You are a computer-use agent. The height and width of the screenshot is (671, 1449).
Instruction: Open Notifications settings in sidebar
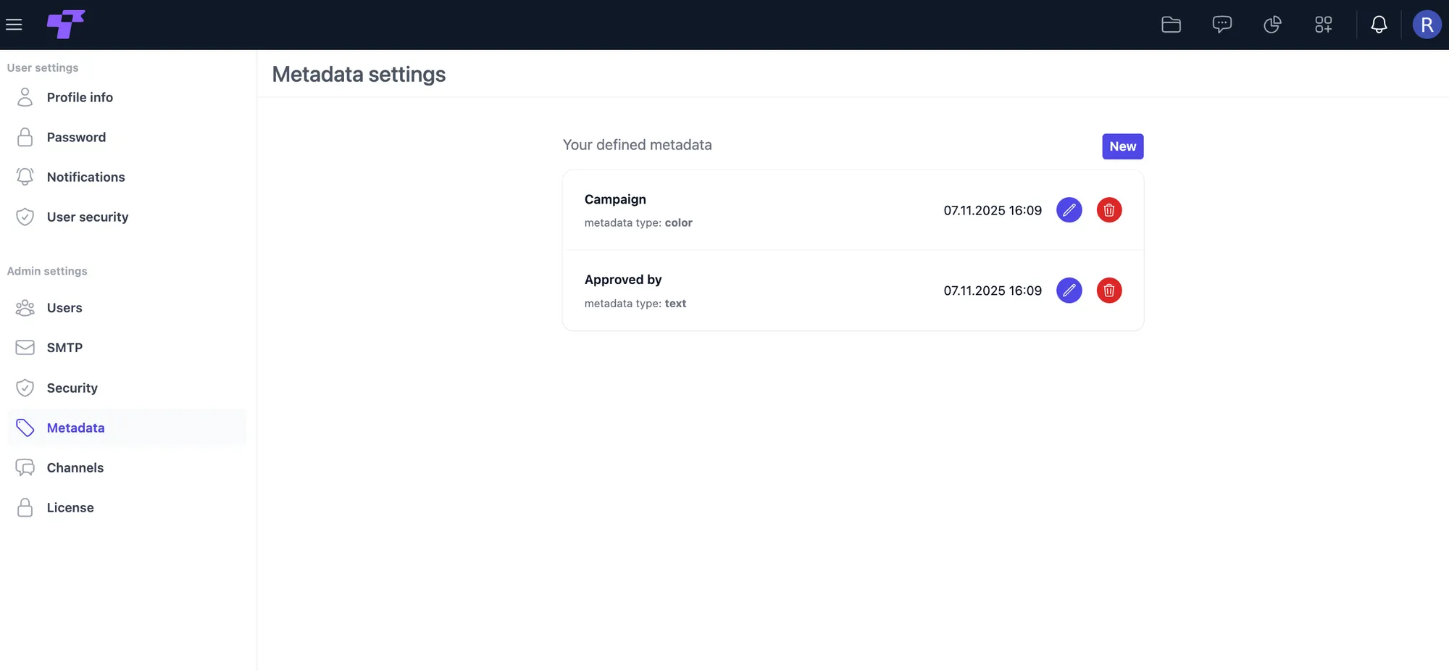point(127,177)
